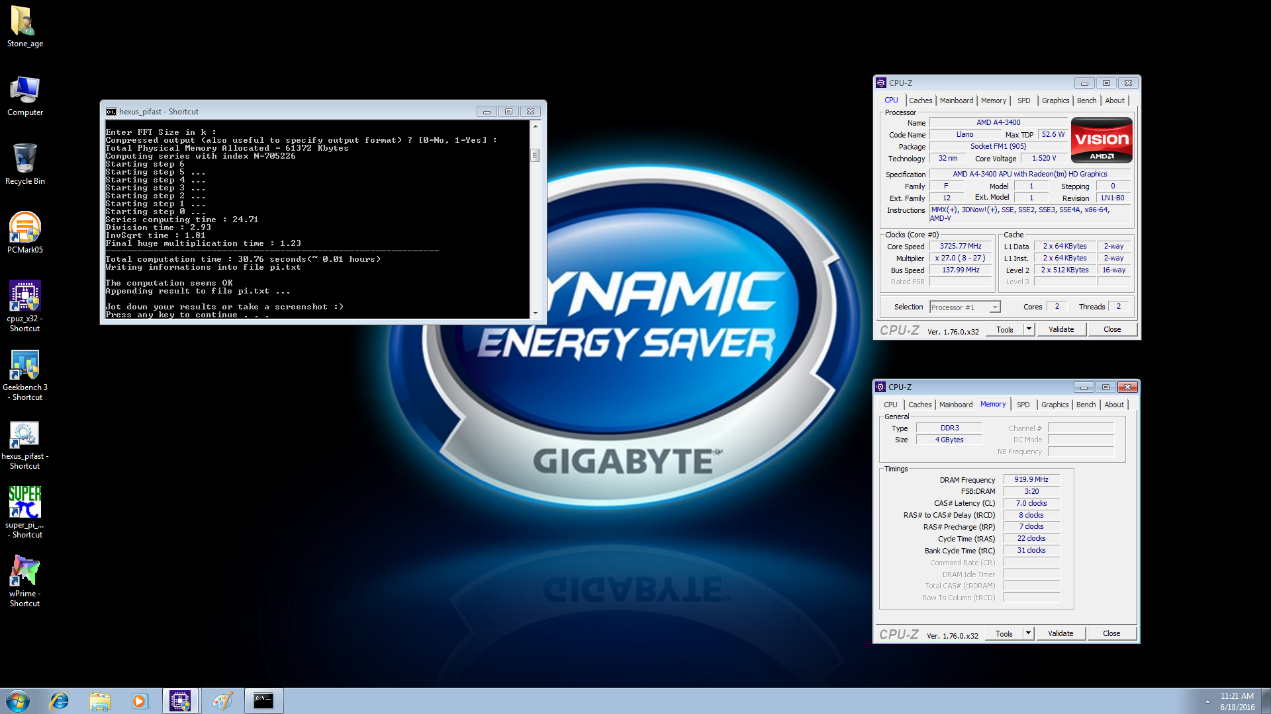This screenshot has width=1271, height=714.
Task: Open Windows Explorer from the taskbar
Action: point(100,701)
